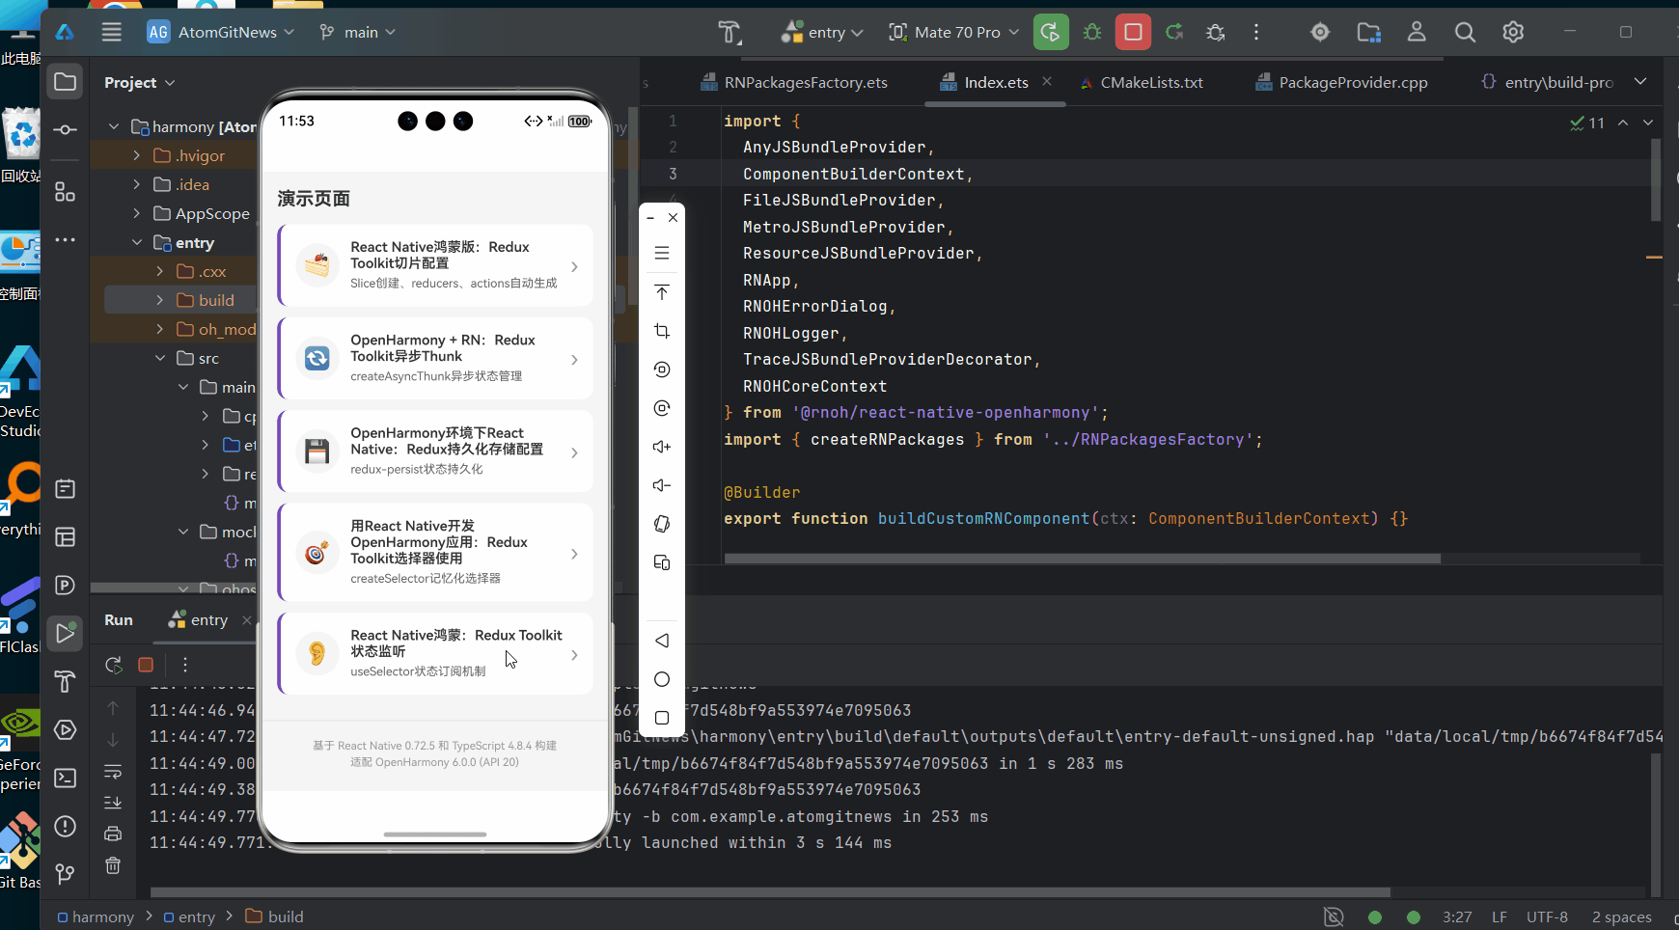This screenshot has width=1679, height=930.
Task: Open the toolbar more options menu
Action: [x=1256, y=32]
